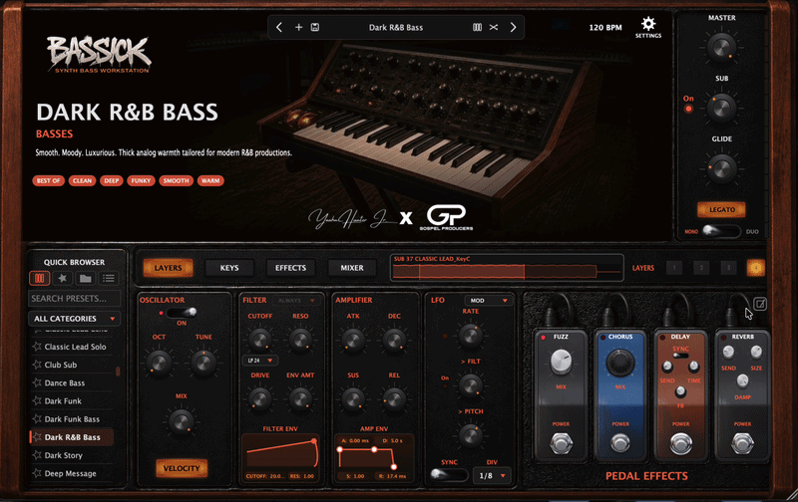This screenshot has width=798, height=502.
Task: Show favorites with the star filter icon
Action: click(62, 278)
